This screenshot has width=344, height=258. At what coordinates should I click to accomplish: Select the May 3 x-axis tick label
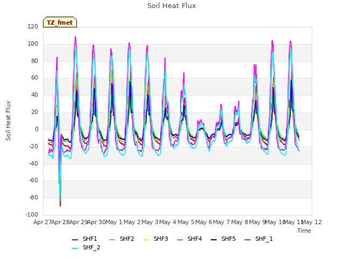coord(150,222)
